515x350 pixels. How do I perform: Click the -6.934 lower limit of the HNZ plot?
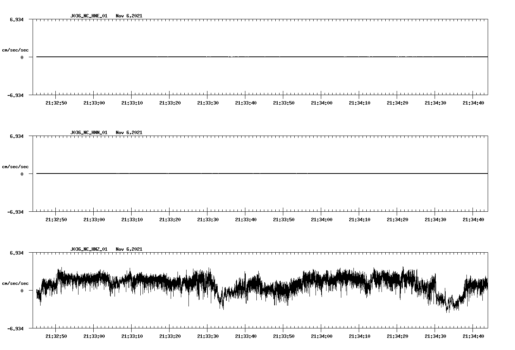coord(15,329)
